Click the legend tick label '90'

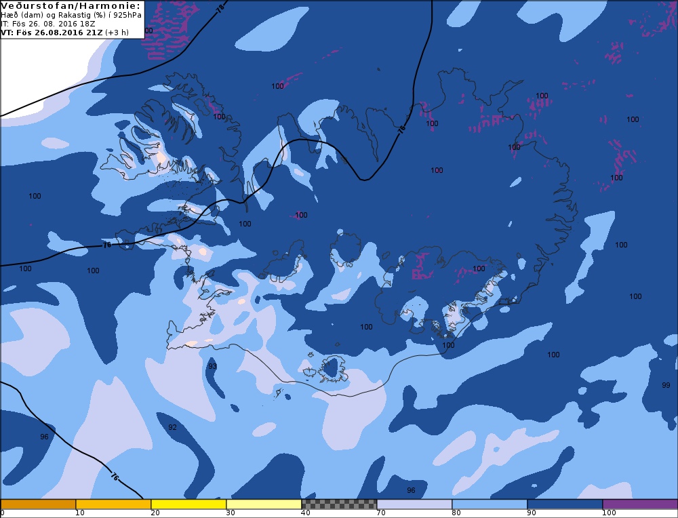(532, 513)
